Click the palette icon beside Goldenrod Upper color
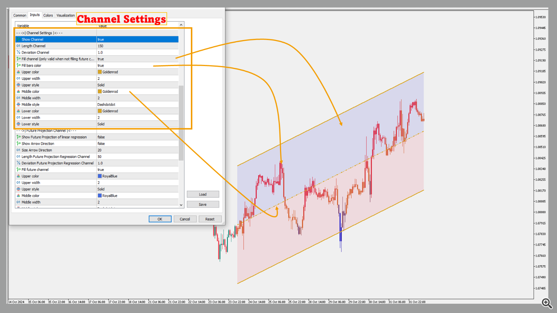This screenshot has width=557, height=313. tap(18, 72)
